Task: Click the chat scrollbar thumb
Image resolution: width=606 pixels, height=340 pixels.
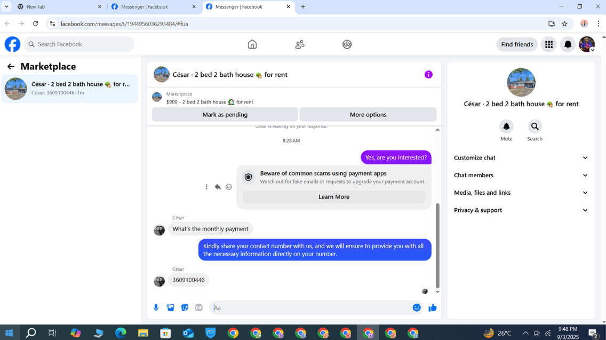Action: (437, 246)
